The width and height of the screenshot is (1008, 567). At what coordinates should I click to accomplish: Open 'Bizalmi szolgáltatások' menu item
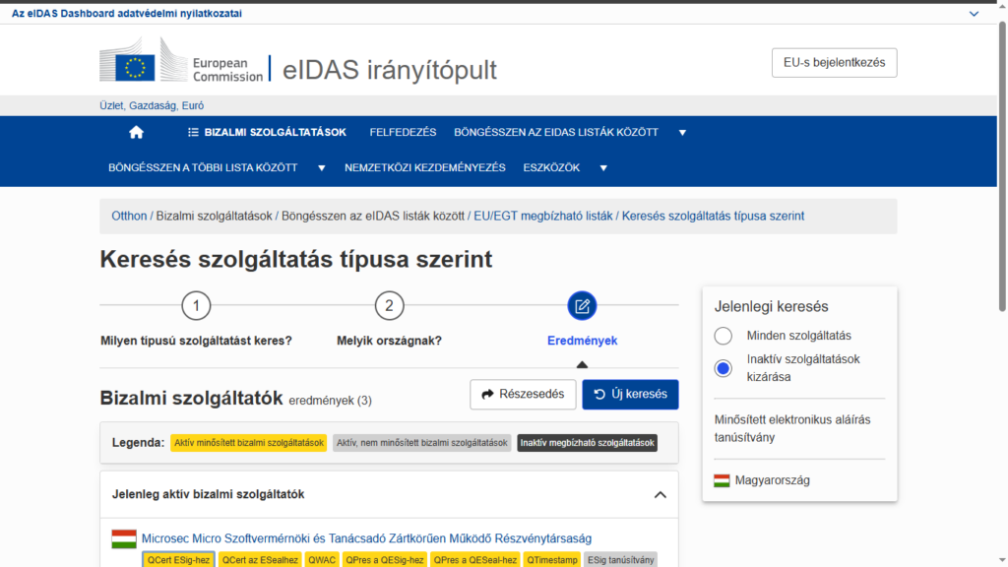point(267,133)
